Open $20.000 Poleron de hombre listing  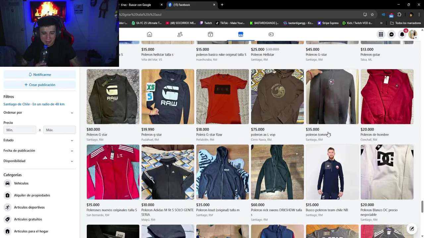(387, 105)
